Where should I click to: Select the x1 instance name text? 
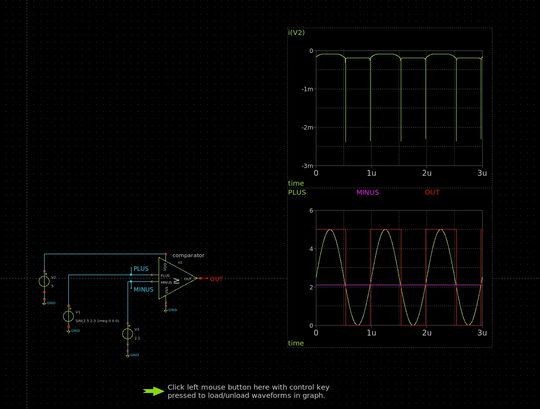(x=180, y=262)
